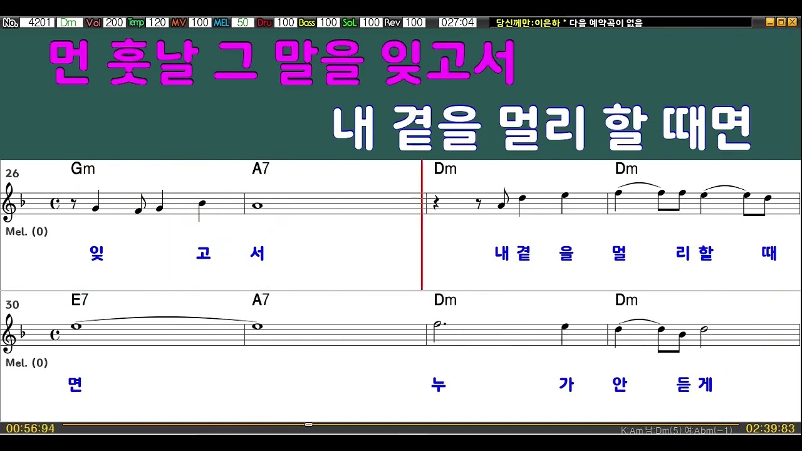Viewport: 802px width, 451px height.
Task: Close the karaoke player window
Action: click(792, 22)
